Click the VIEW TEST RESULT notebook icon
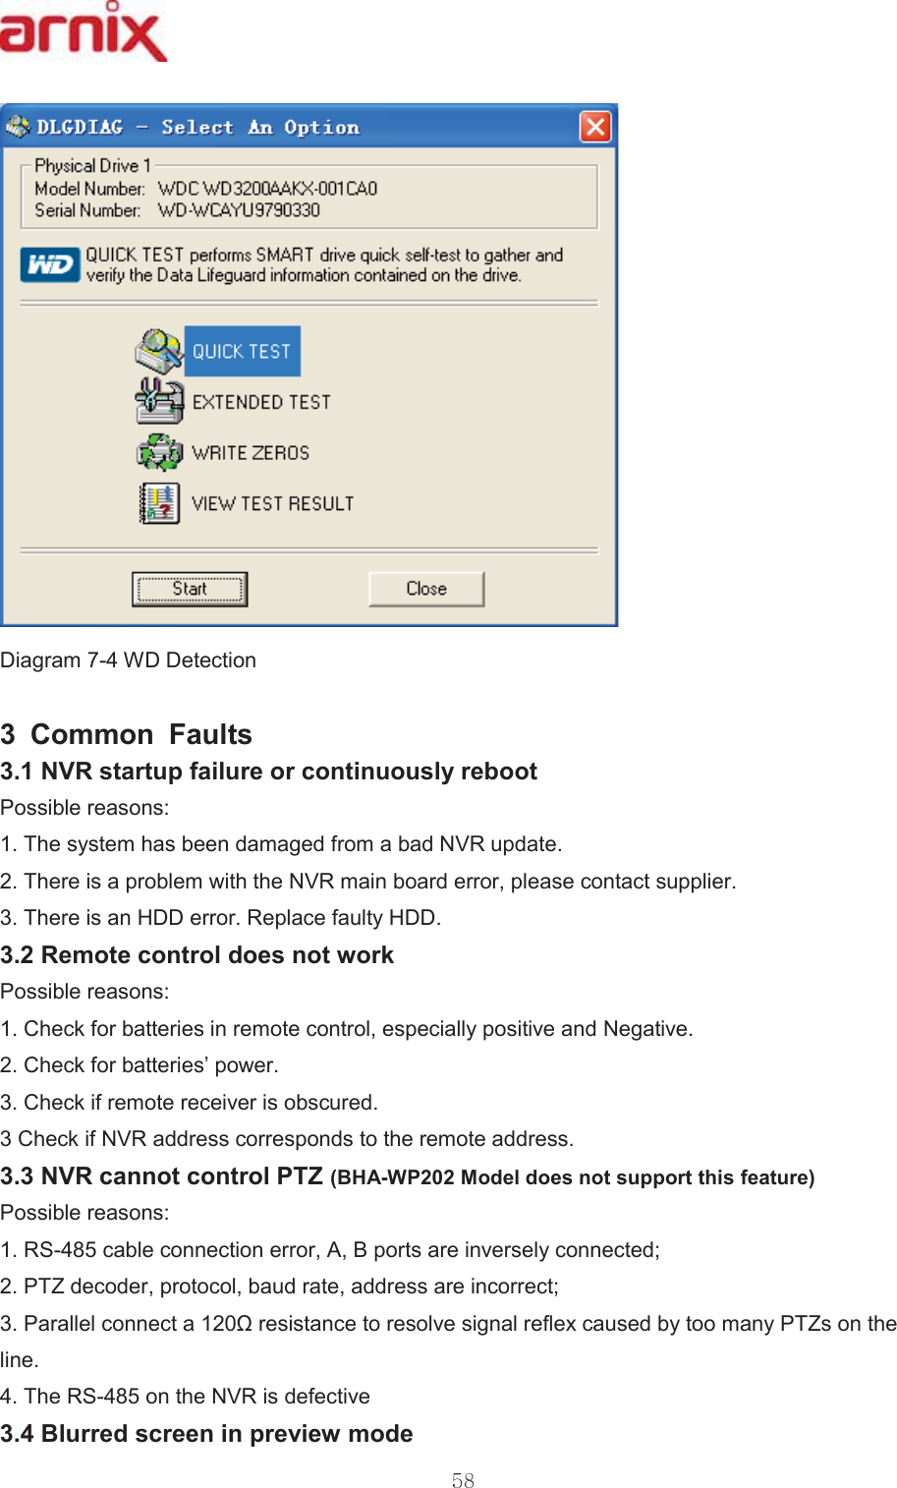This screenshot has height=1488, width=897. point(159,503)
